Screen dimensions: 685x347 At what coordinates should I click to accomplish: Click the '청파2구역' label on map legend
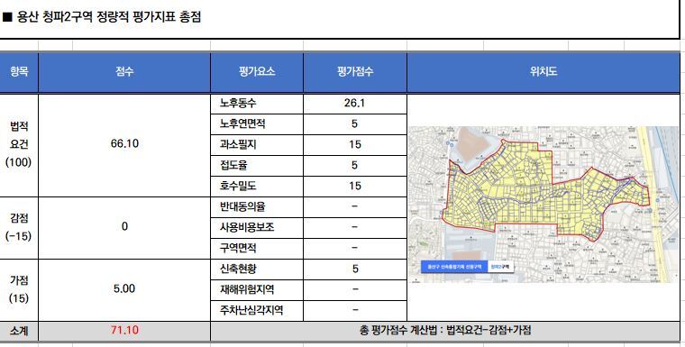(500, 267)
